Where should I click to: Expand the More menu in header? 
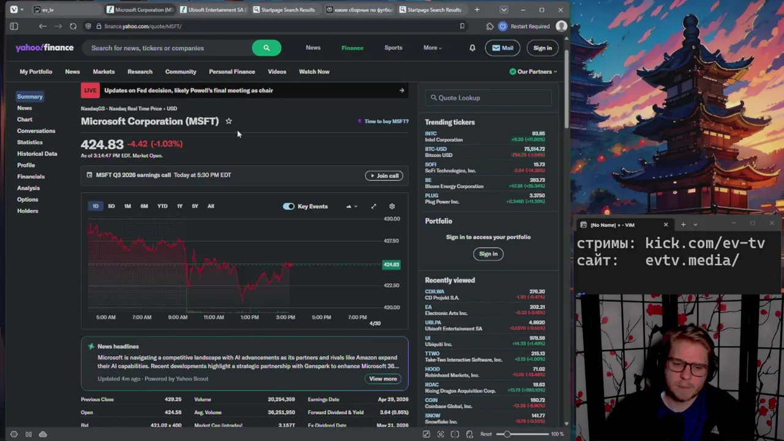(432, 48)
